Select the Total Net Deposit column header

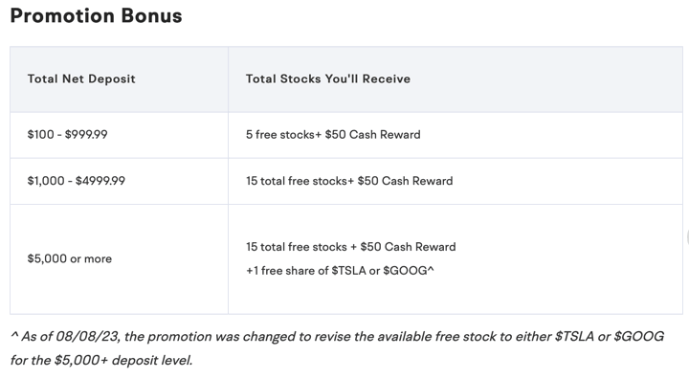(x=81, y=78)
